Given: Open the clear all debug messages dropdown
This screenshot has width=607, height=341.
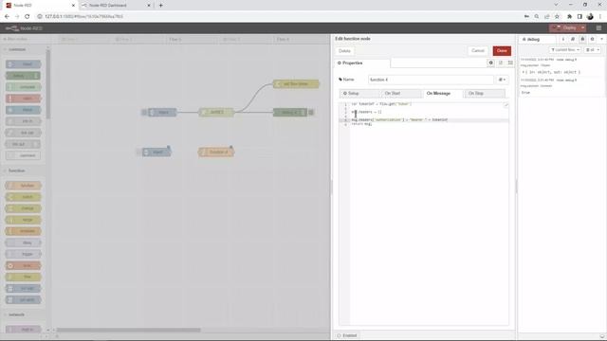Looking at the screenshot, I should click(592, 50).
